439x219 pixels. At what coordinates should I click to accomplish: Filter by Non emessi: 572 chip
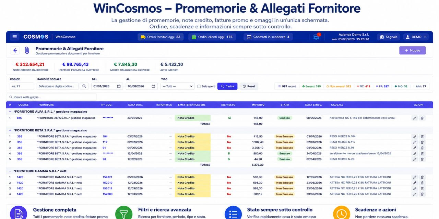339,86
